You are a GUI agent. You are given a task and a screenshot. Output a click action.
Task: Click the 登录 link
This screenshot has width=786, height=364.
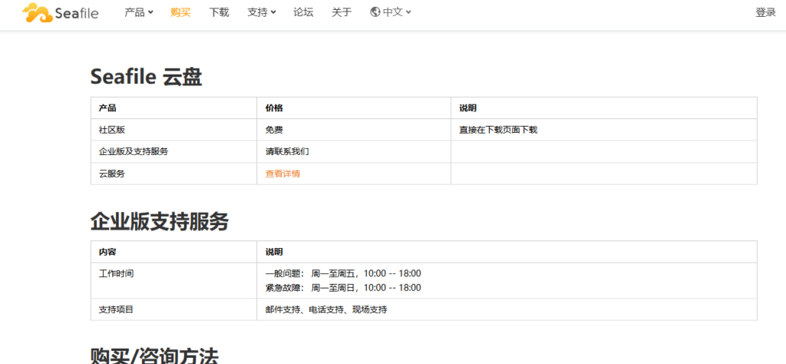tap(765, 12)
